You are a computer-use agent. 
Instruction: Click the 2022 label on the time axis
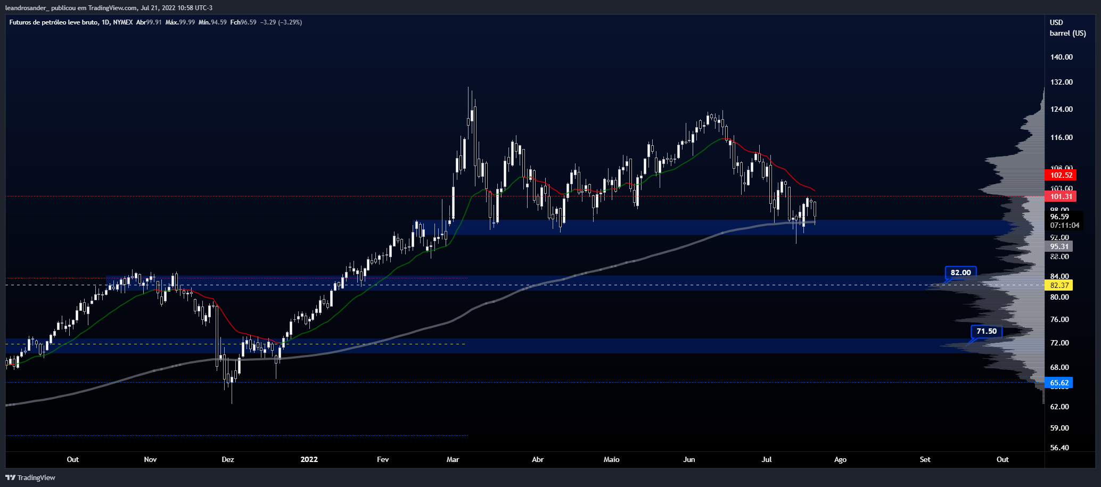(309, 459)
